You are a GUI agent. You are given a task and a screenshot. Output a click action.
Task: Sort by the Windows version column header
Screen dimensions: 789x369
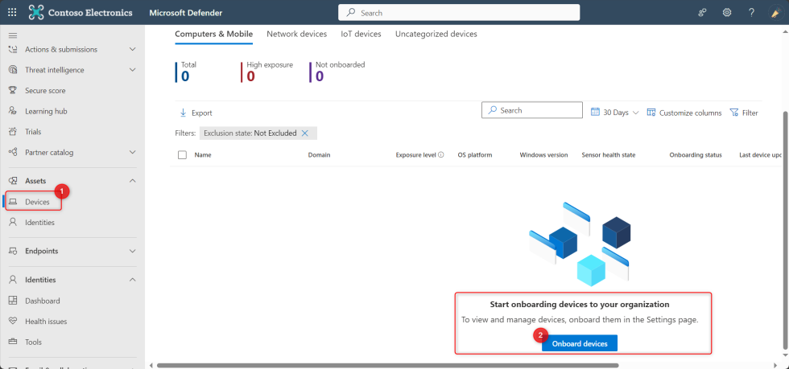pos(543,155)
